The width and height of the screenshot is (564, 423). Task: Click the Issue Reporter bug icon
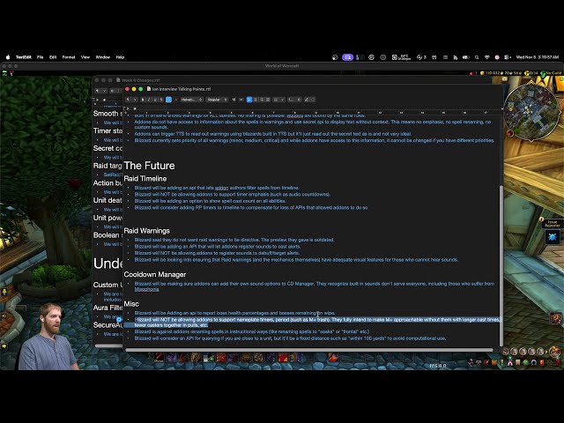pyautogui.click(x=553, y=237)
